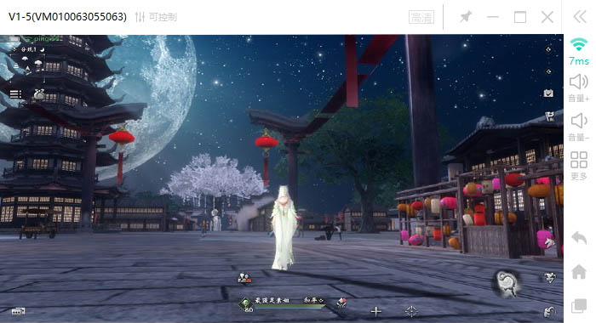Screen dimensions: 596x323
Task: Click the home icon in sidebar
Action: [579, 272]
